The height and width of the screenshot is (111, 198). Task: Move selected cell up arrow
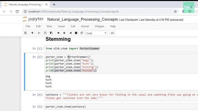(58, 33)
